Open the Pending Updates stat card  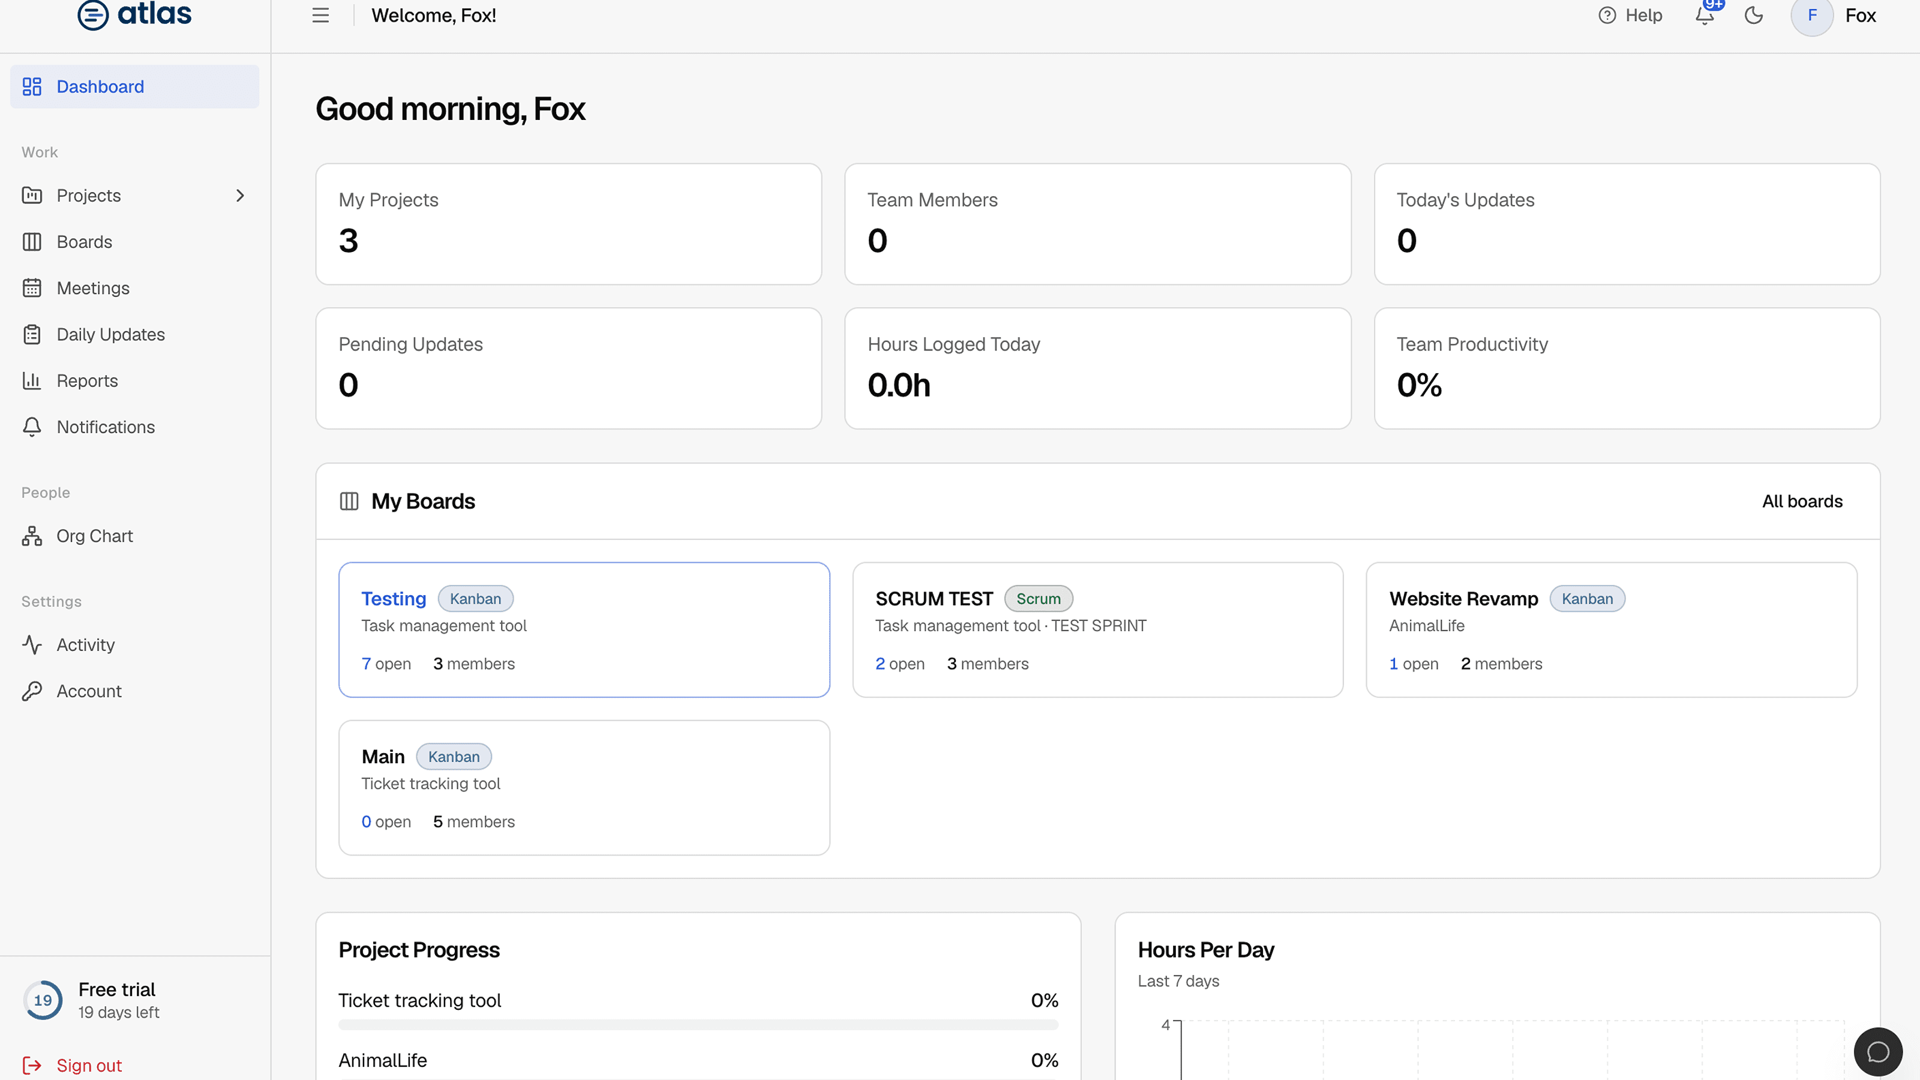pyautogui.click(x=569, y=368)
